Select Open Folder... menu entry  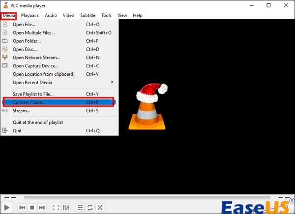[x=59, y=41]
